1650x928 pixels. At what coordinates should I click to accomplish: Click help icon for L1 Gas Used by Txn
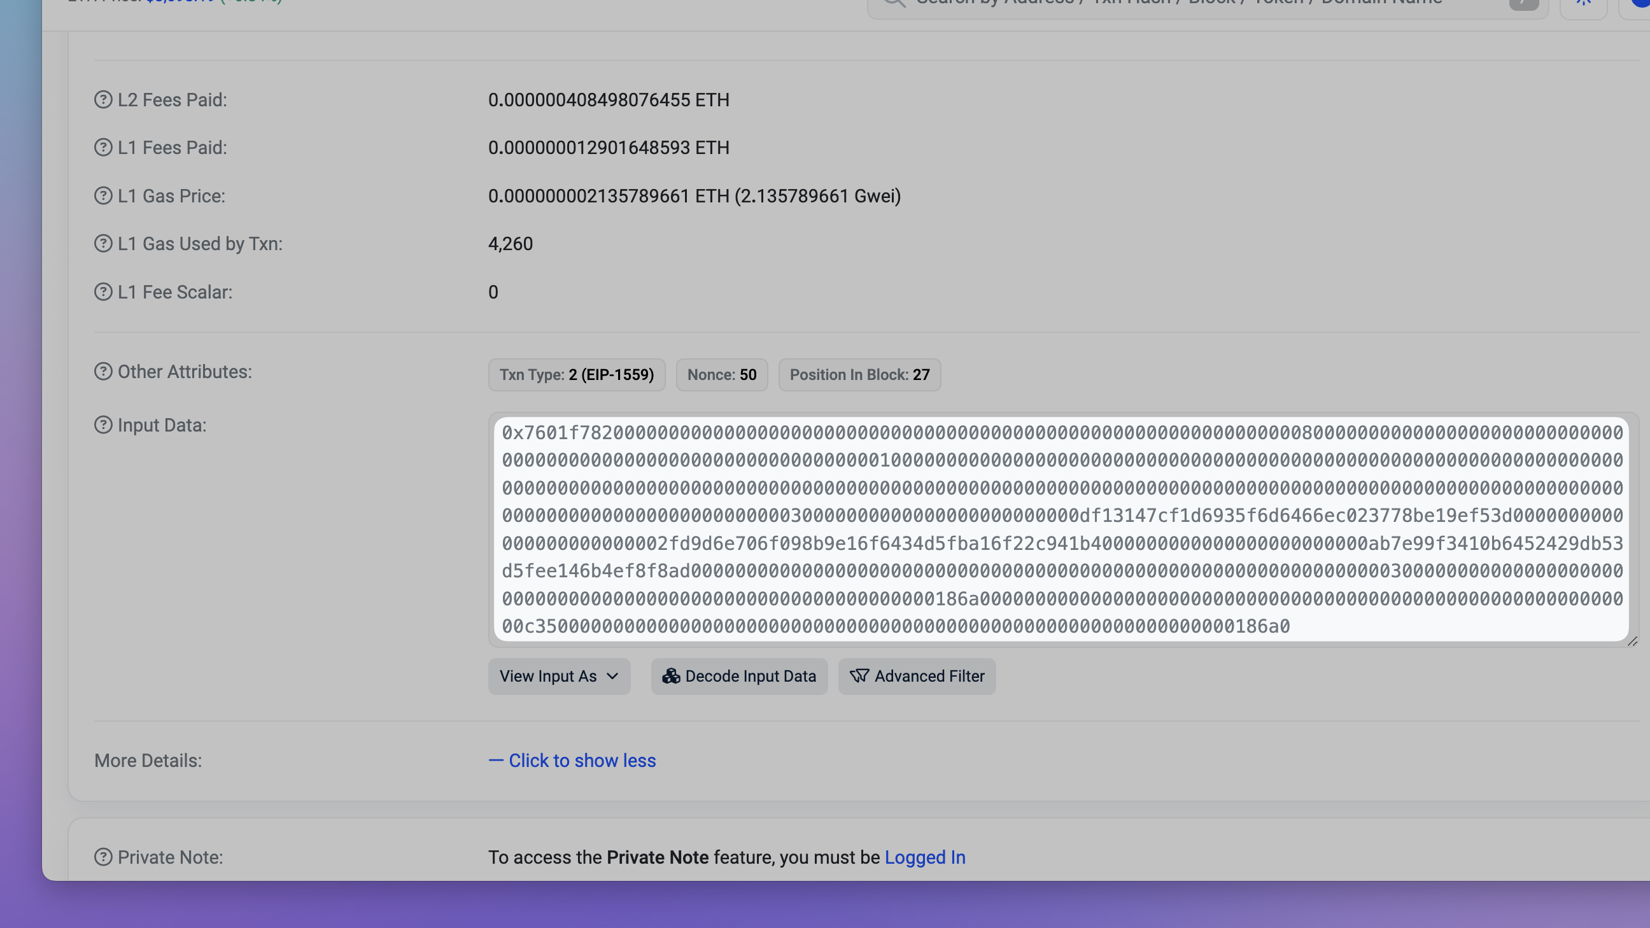coord(103,243)
